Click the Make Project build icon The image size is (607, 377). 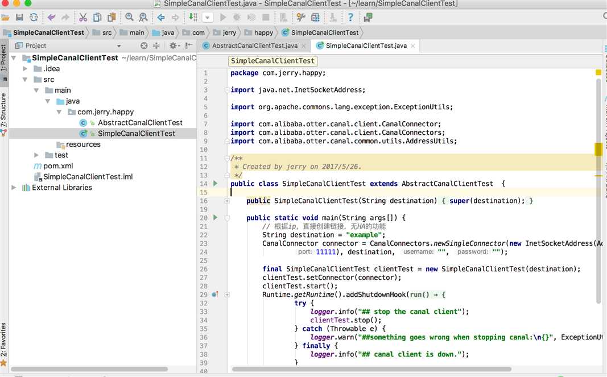[x=193, y=18]
